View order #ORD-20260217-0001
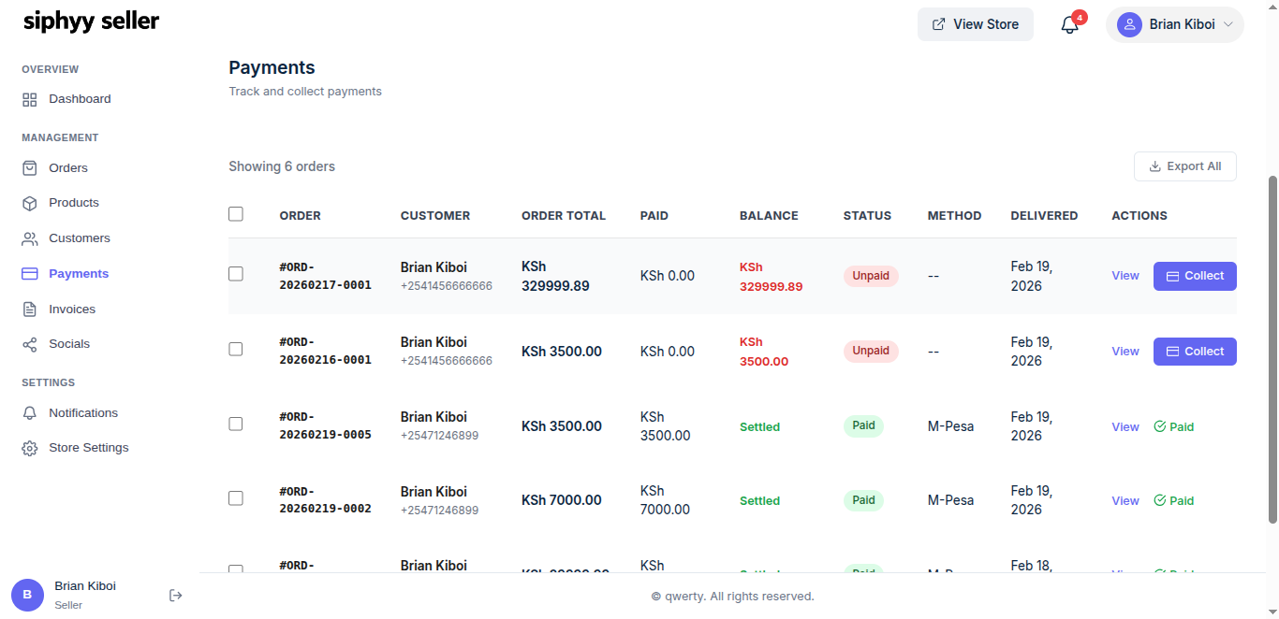 coord(1125,276)
